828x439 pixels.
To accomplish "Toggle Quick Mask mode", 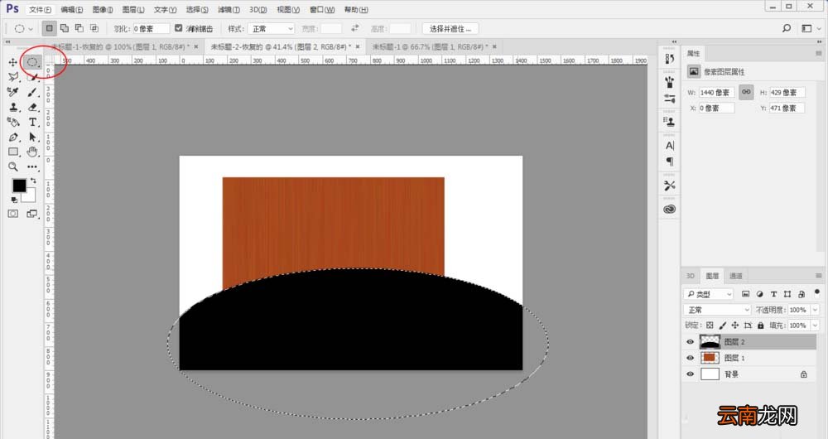I will (12, 214).
